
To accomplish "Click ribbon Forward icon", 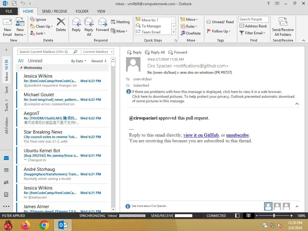I will [102, 25].
